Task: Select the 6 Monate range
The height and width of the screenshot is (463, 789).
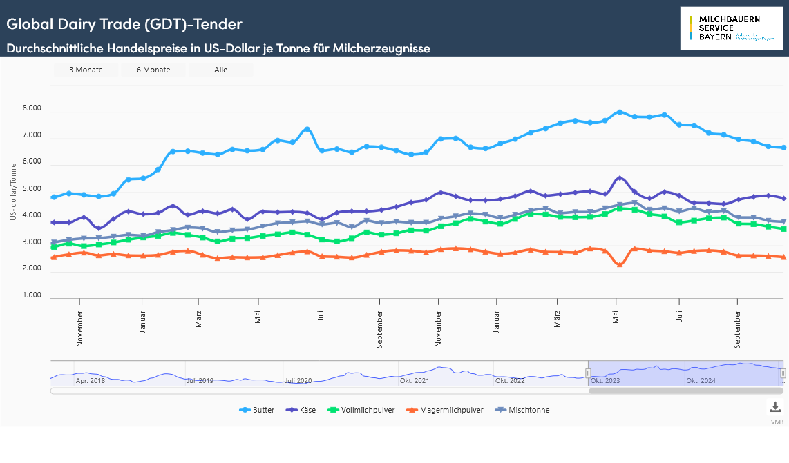Action: tap(153, 70)
